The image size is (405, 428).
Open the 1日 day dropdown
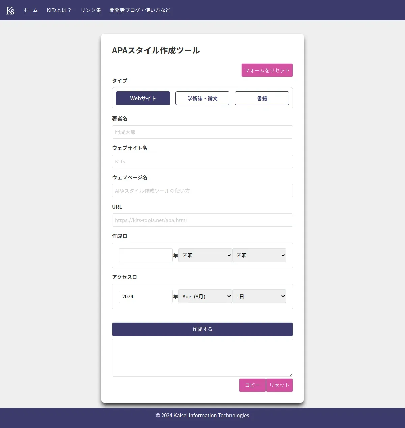tap(259, 296)
